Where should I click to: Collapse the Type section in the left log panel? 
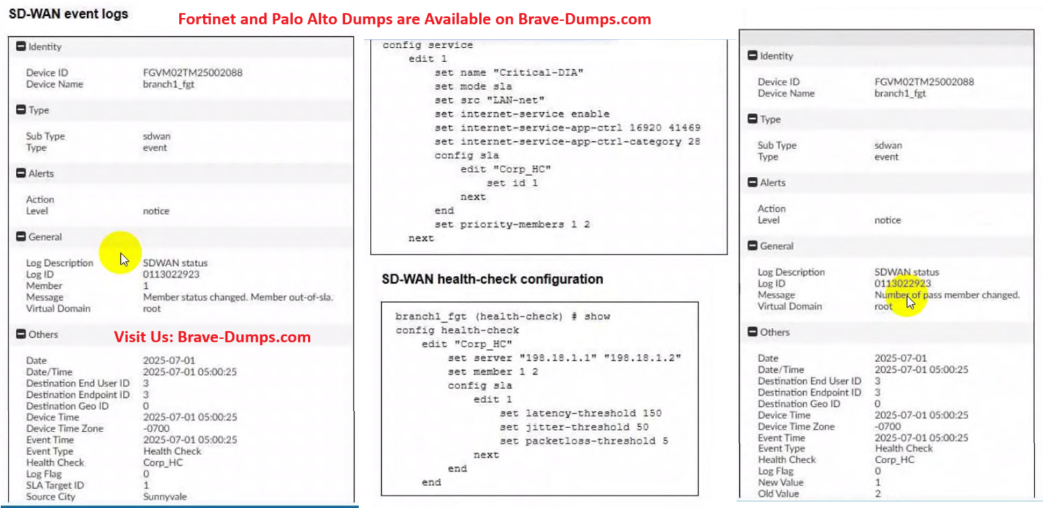click(21, 110)
